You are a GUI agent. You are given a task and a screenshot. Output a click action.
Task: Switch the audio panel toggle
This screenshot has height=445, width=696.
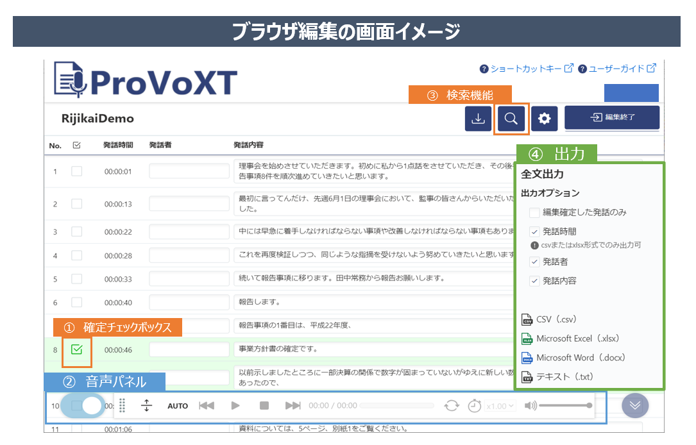(x=83, y=405)
